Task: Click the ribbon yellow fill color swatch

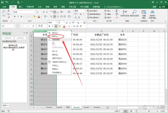Action: click(x=34, y=17)
